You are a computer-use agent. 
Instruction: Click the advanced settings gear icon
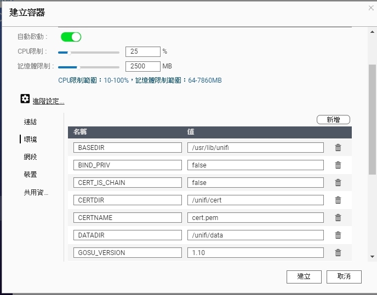point(25,99)
